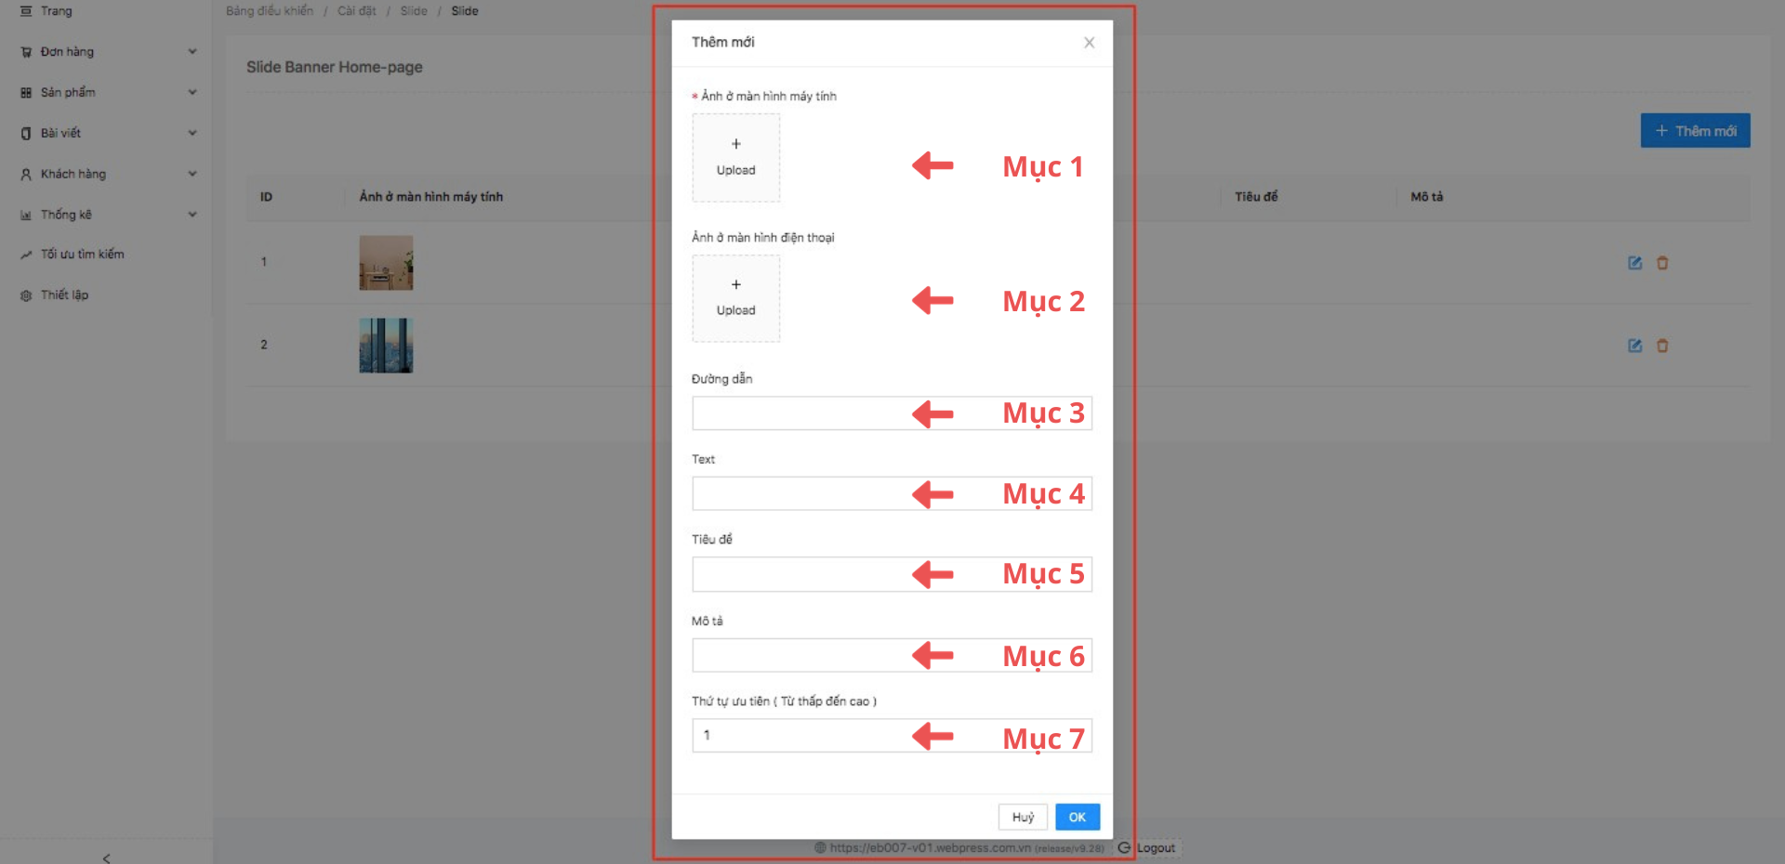
Task: Click the delete trash icon for slide row 1
Action: [1662, 263]
